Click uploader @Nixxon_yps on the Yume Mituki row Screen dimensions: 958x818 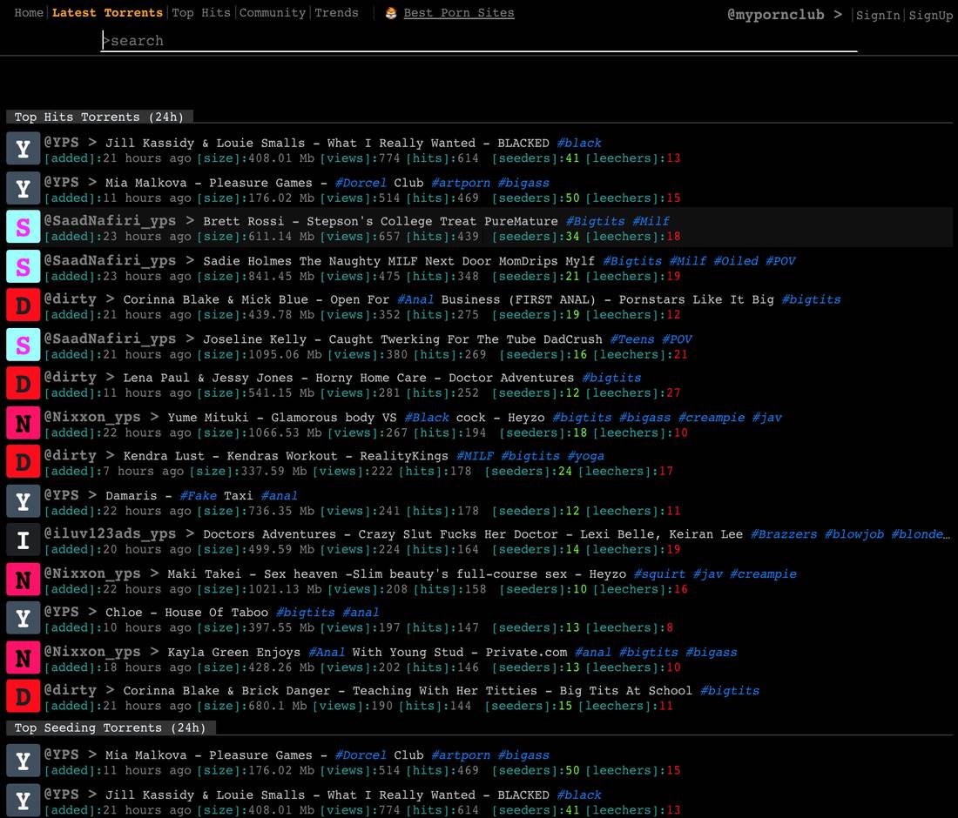pos(92,417)
